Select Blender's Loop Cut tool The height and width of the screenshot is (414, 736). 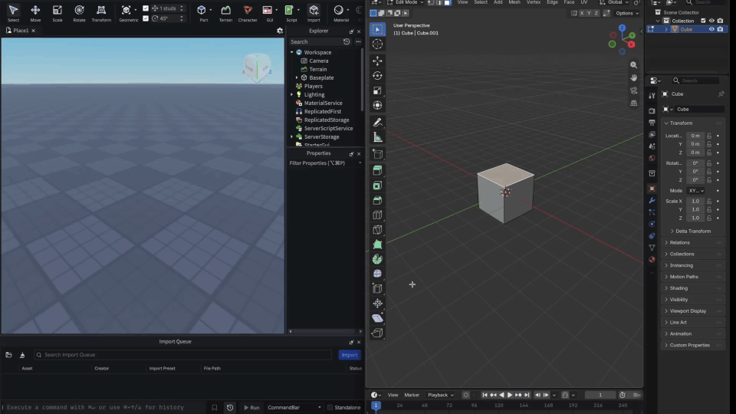pyautogui.click(x=377, y=215)
